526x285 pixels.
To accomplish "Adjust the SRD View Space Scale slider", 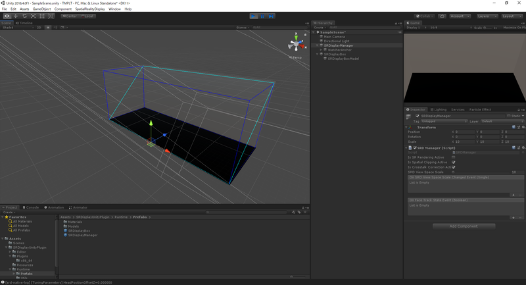I will [480, 172].
